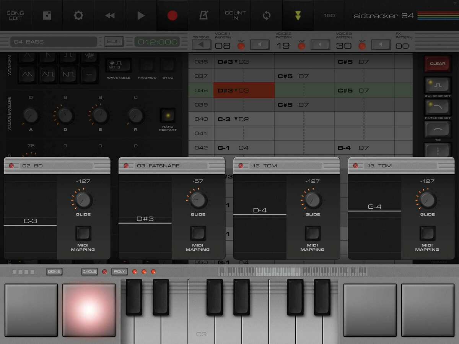The height and width of the screenshot is (344, 459).
Task: Activate the Pulse Reset button
Action: [438, 85]
